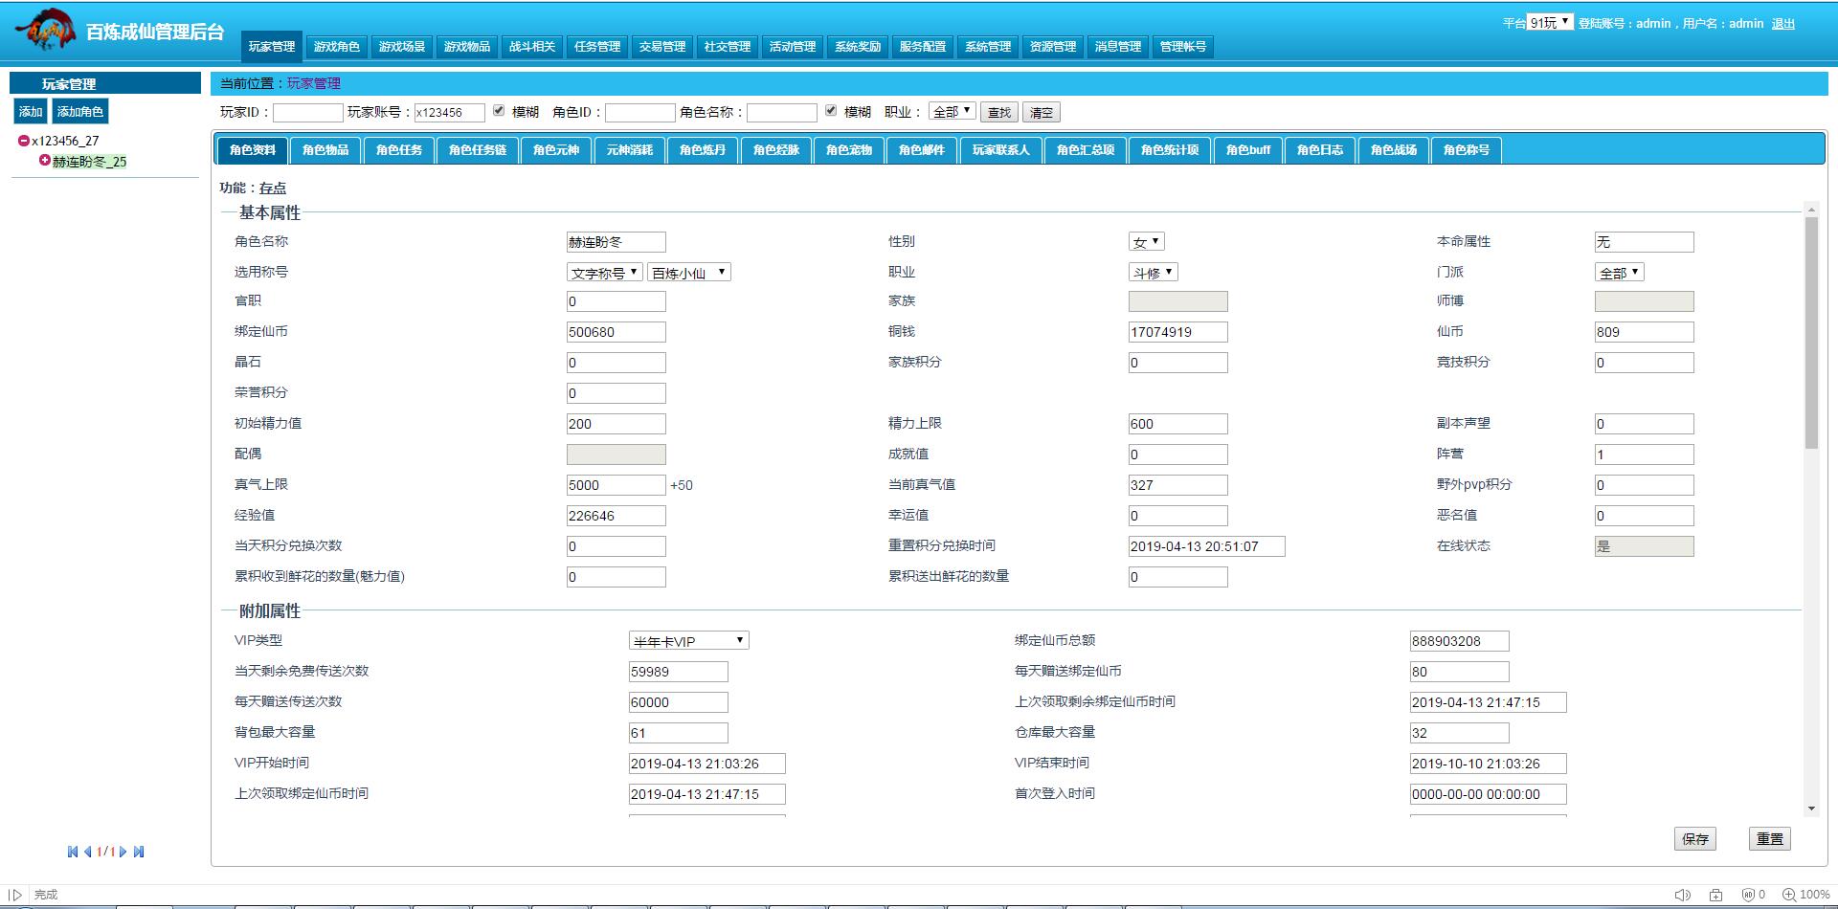Image resolution: width=1838 pixels, height=909 pixels.
Task: Click the 铜钱 input field
Action: tap(1177, 332)
